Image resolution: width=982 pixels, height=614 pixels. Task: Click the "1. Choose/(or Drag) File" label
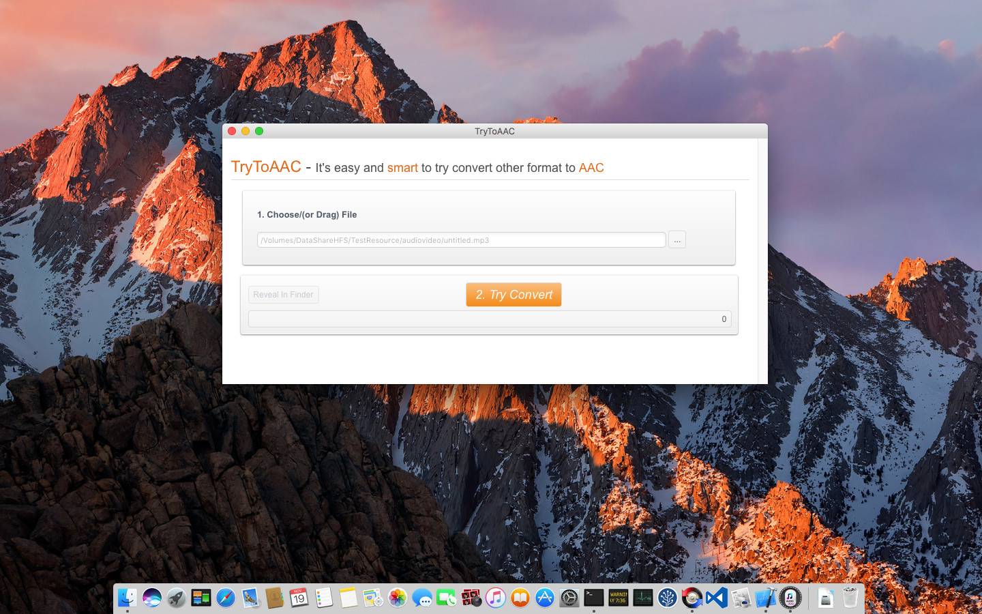(307, 214)
